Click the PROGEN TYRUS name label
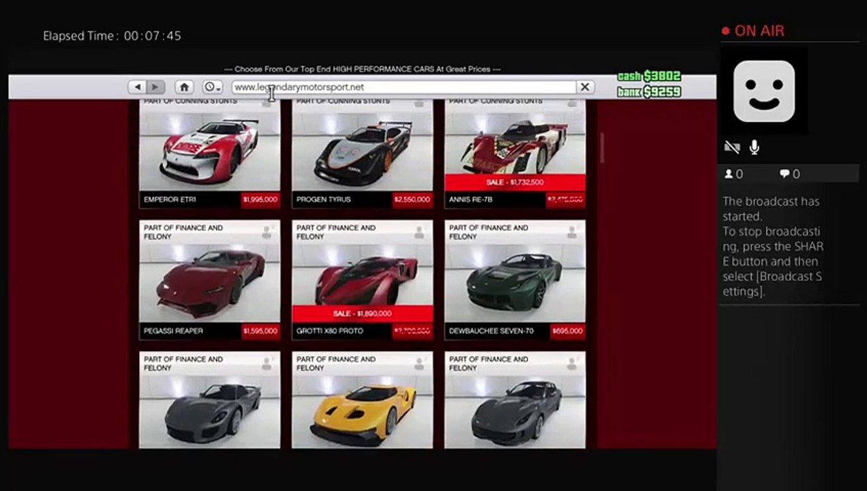The height and width of the screenshot is (491, 867). pos(324,200)
